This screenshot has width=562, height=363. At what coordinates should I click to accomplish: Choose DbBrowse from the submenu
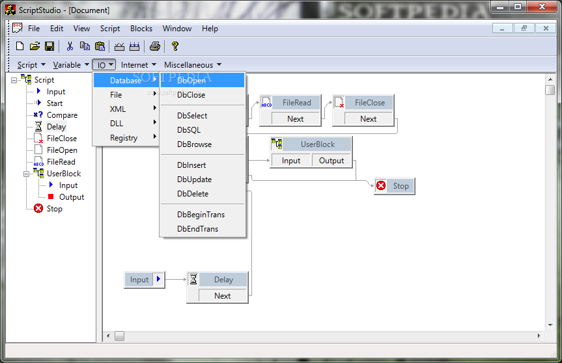point(203,144)
